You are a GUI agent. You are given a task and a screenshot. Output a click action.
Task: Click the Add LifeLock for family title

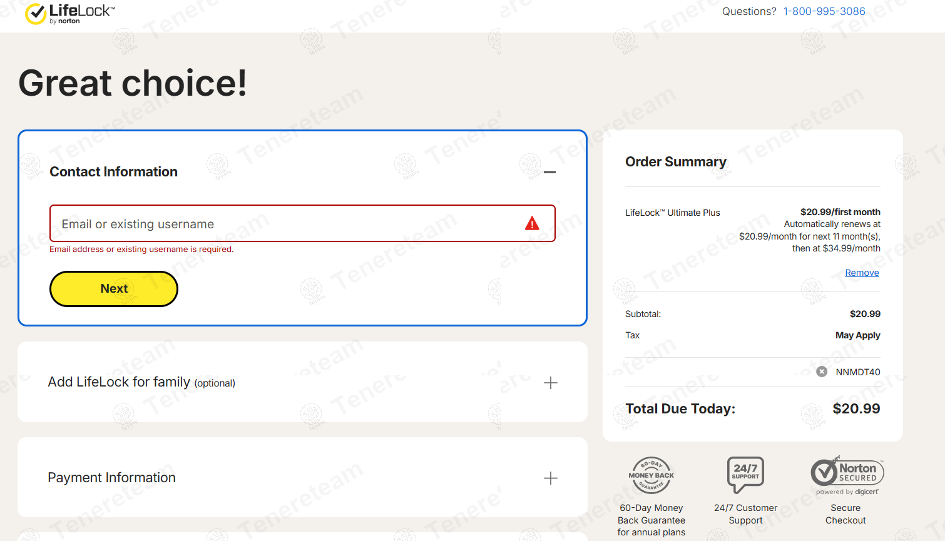141,382
